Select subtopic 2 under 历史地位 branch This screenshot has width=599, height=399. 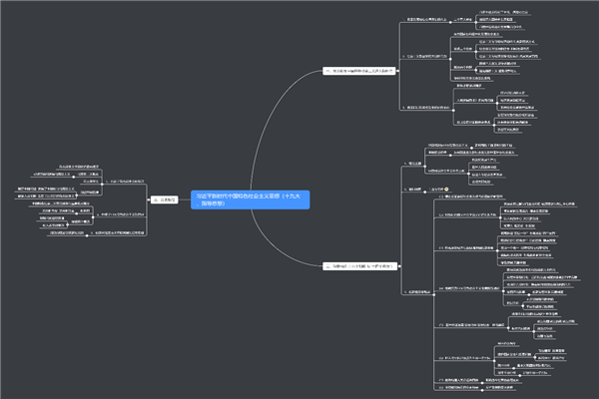pyautogui.click(x=122, y=215)
